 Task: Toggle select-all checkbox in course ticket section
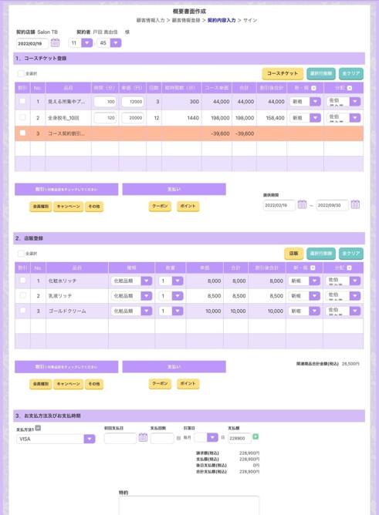pyautogui.click(x=21, y=73)
